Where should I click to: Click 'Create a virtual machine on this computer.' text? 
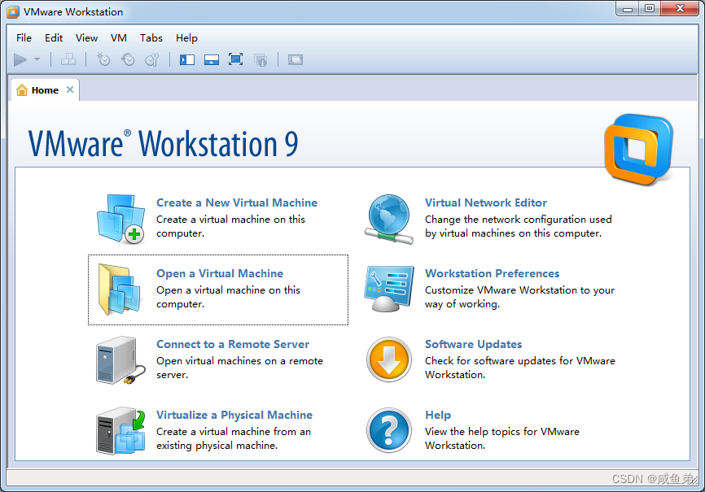click(230, 226)
